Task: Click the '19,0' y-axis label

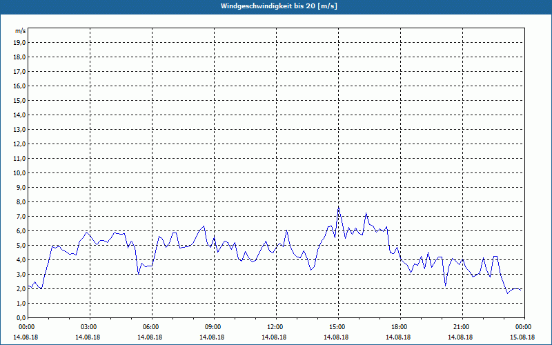Action: pyautogui.click(x=19, y=43)
